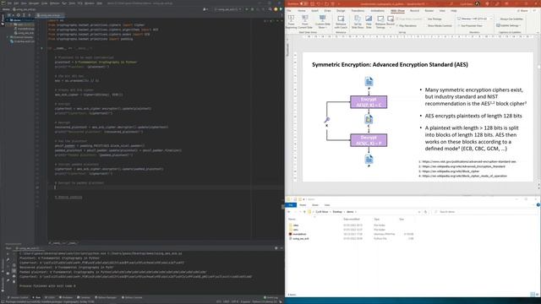The image size is (541, 304).
Task: Open PyCharm Run menu
Action: (64, 3)
